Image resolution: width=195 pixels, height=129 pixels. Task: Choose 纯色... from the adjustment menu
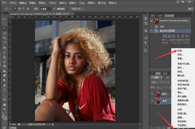point(180,51)
